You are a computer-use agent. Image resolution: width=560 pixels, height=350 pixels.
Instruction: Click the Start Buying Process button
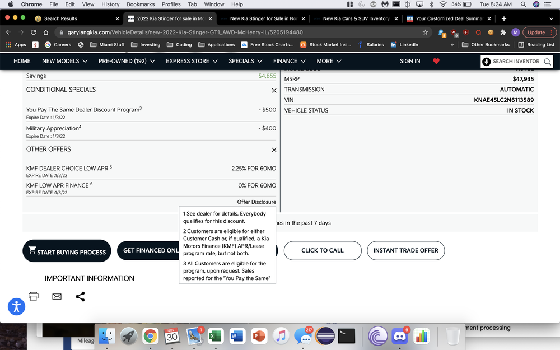pyautogui.click(x=67, y=251)
